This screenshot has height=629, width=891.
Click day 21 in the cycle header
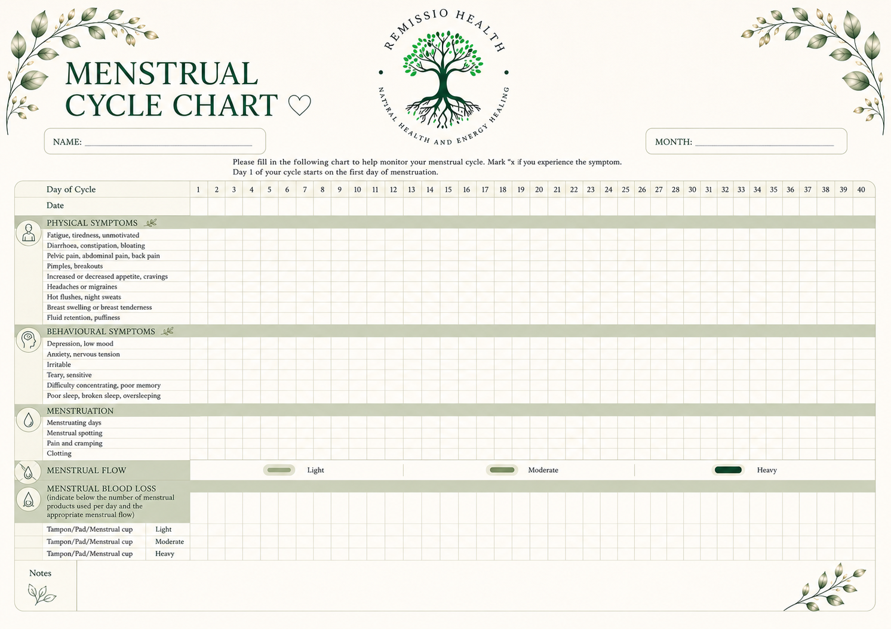[x=557, y=189]
